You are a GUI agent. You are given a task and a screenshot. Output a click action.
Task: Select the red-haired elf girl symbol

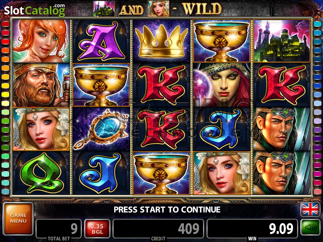pos(41,41)
